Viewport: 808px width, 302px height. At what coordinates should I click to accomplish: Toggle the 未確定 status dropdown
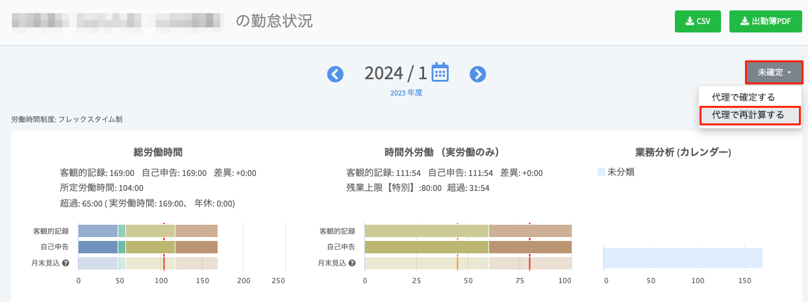pos(774,72)
